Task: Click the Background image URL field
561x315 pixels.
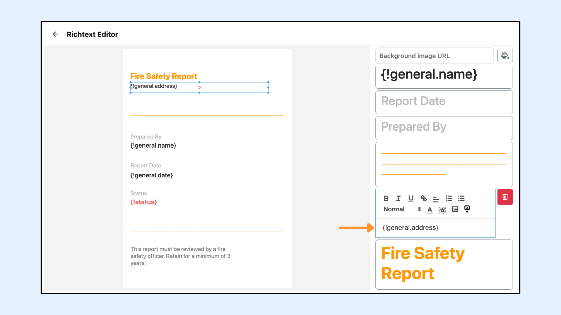Action: click(x=434, y=56)
